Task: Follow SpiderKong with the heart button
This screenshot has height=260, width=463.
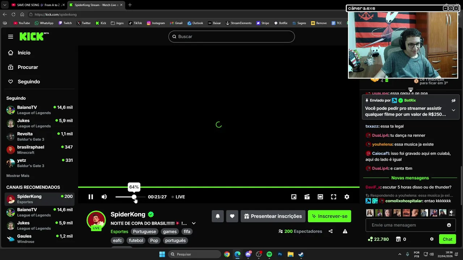Action: 232,216
